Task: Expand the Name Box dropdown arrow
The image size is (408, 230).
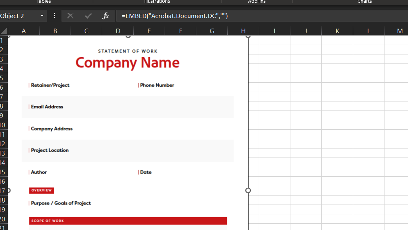Action: point(42,16)
